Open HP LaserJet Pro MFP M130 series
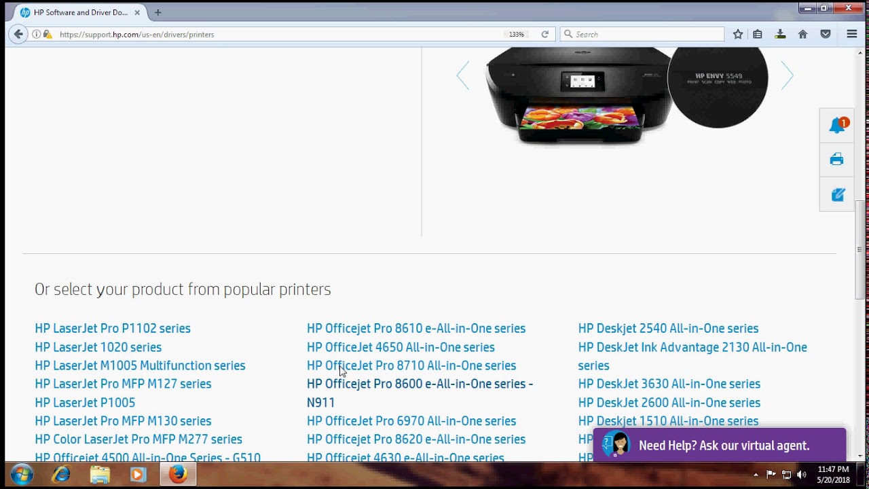This screenshot has height=489, width=869. 123,421
